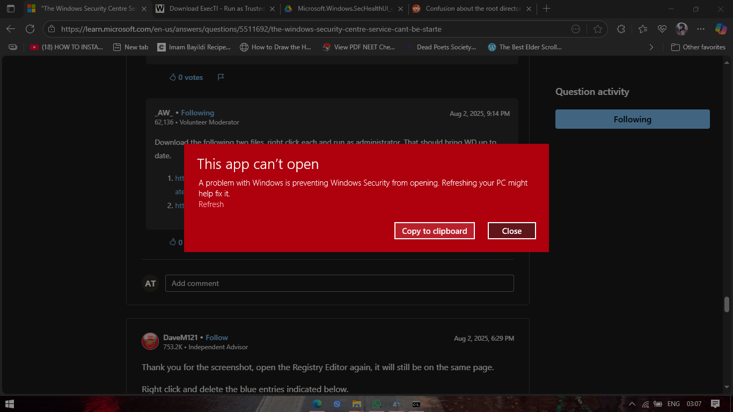733x412 pixels.
Task: Open the blue circular app on the taskbar
Action: tap(337, 404)
